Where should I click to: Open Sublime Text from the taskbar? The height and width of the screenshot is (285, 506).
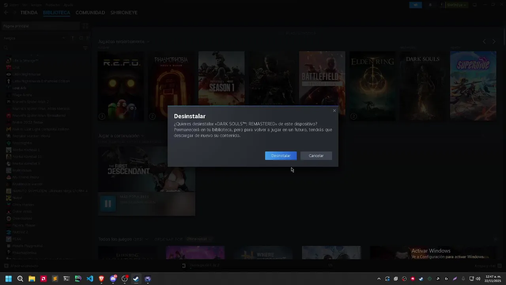click(55, 279)
